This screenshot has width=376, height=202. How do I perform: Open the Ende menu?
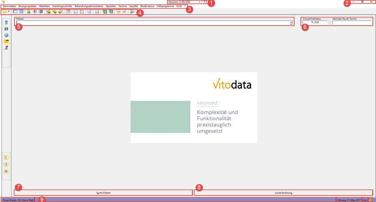pyautogui.click(x=179, y=6)
